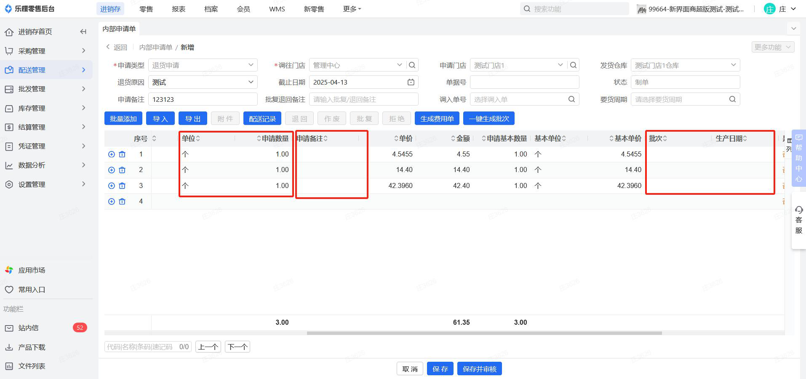806x379 pixels.
Task: Select the 内部申请单 tab
Action: 119,29
